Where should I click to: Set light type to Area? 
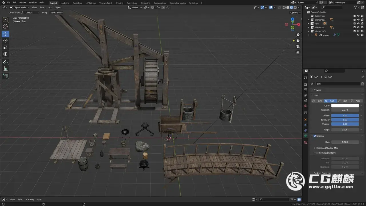(x=356, y=101)
